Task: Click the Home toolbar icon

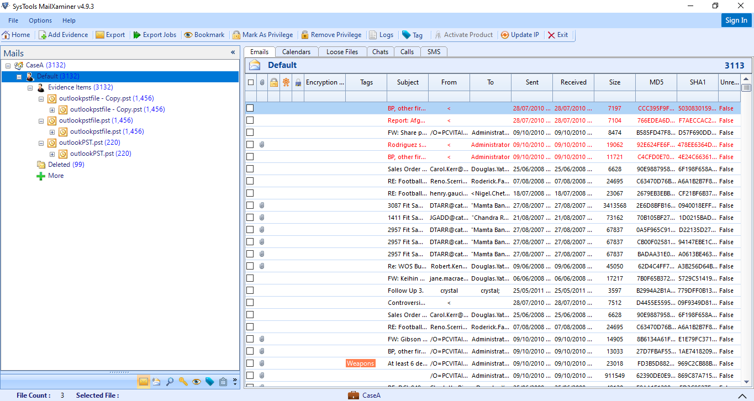Action: 6,35
